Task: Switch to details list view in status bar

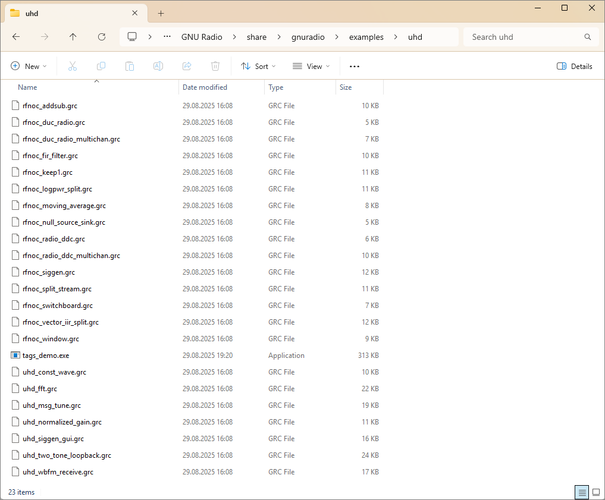Action: 582,492
